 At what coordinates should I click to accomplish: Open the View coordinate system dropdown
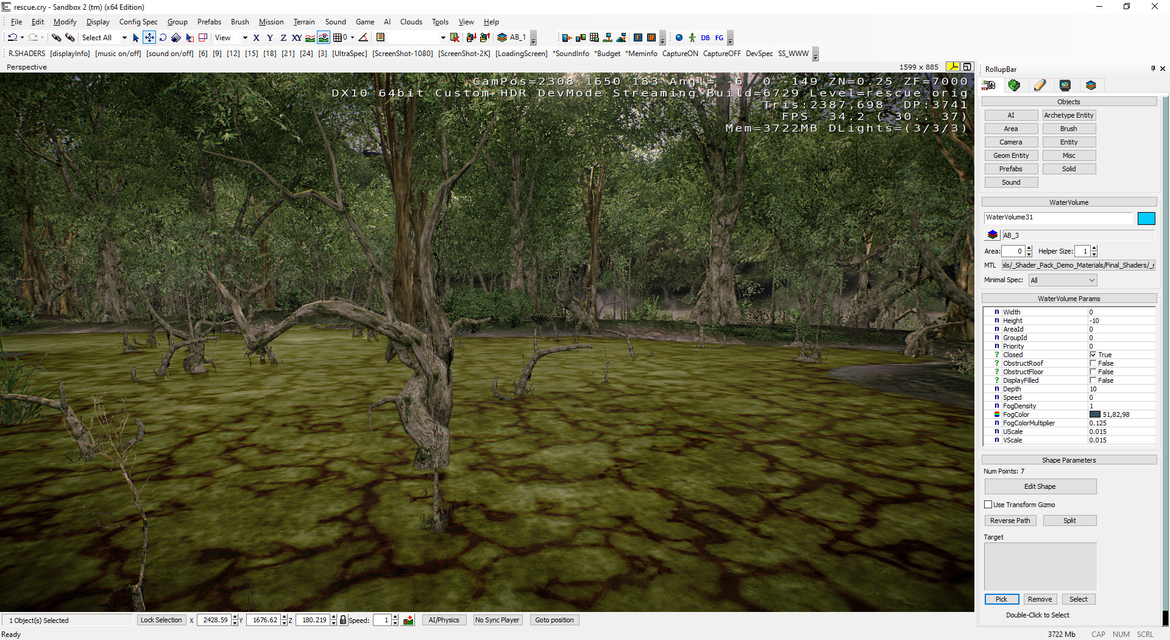tap(245, 38)
